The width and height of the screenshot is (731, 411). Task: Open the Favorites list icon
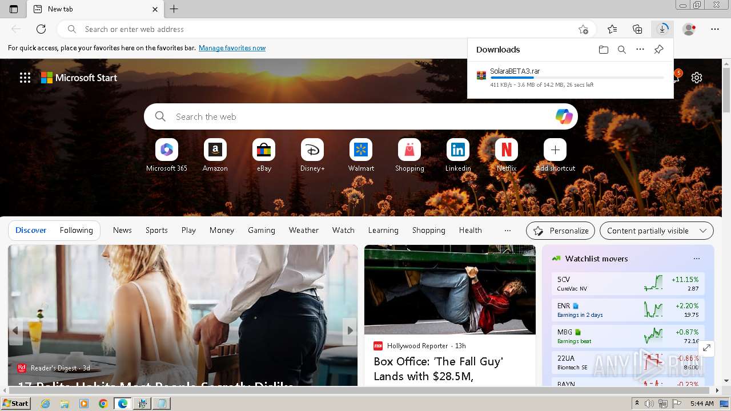(612, 29)
